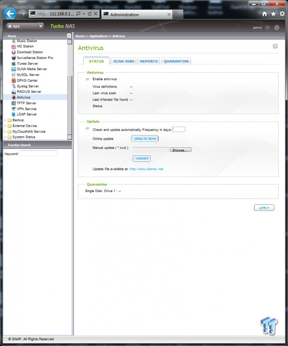Viewport: 288px width, 346px height.
Task: Click the Music Station icon in sidebar
Action: click(x=14, y=41)
